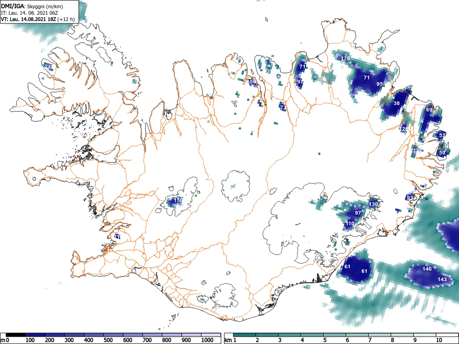Image resolution: width=459 pixels, height=344 pixels.
Task: Click the 130 value near the glacier
Action: (373, 204)
